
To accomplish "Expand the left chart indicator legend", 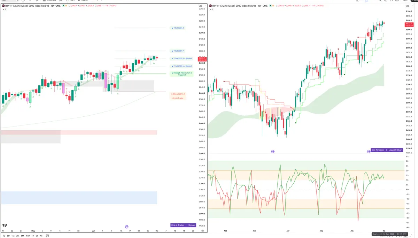I will [4, 9].
